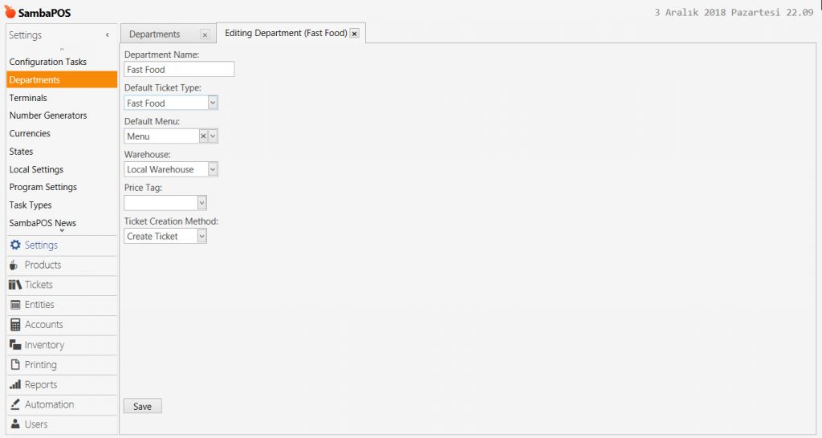
Task: Select the Editing Department (Fast Food) tab
Action: pyautogui.click(x=286, y=33)
